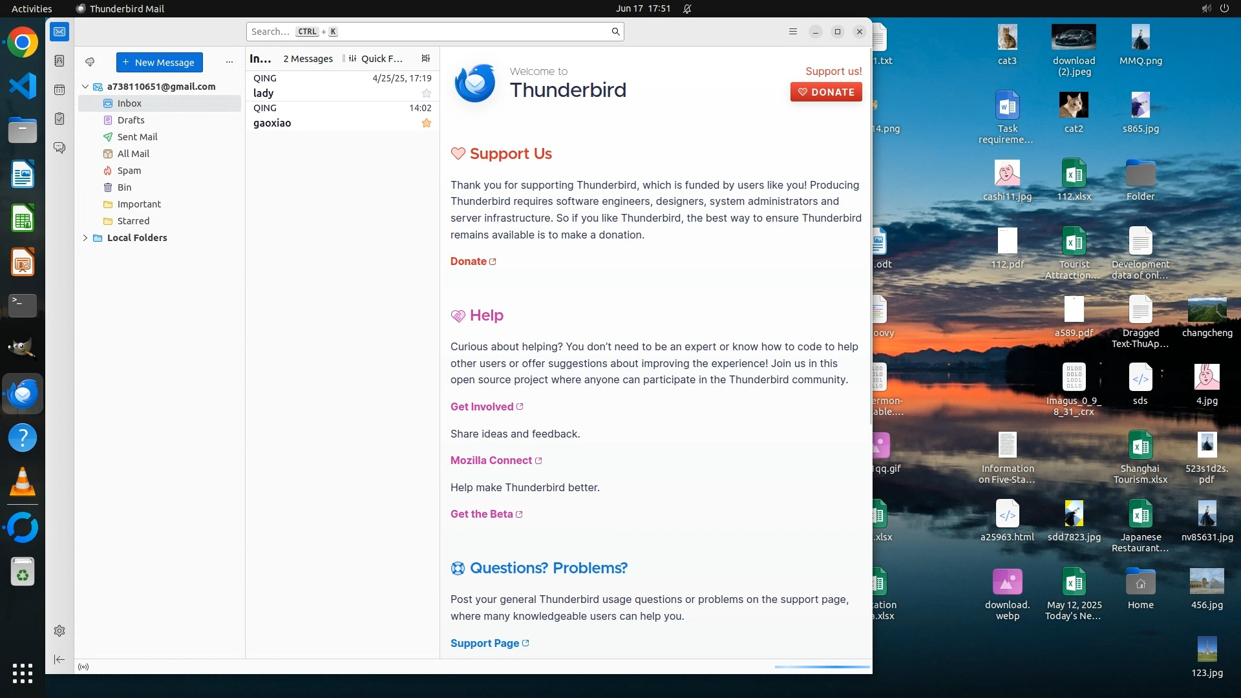Toggle the Quick Filter bar
1241x698 pixels.
(x=376, y=58)
